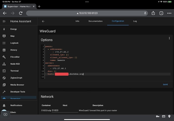Image resolution: width=174 pixels, height=121 pixels.
Task: Edit the 51820 host port field
Action: (x=65, y=110)
